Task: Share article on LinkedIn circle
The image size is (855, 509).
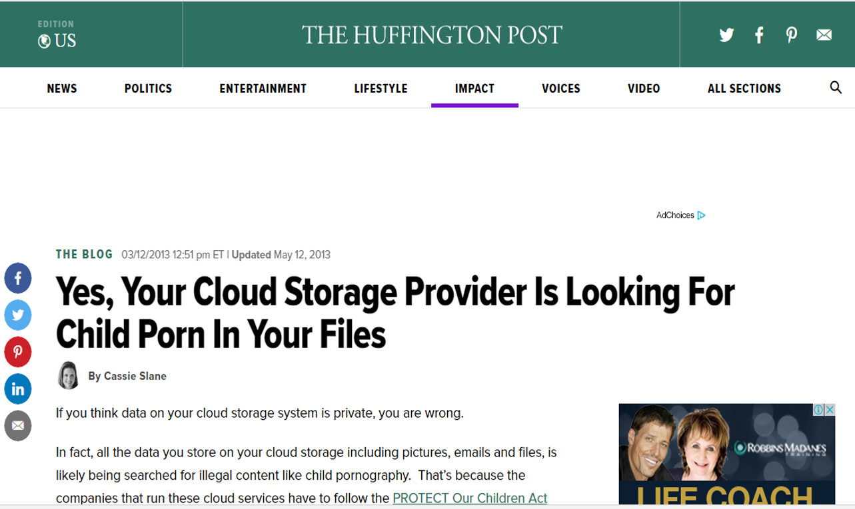Action: 18,389
